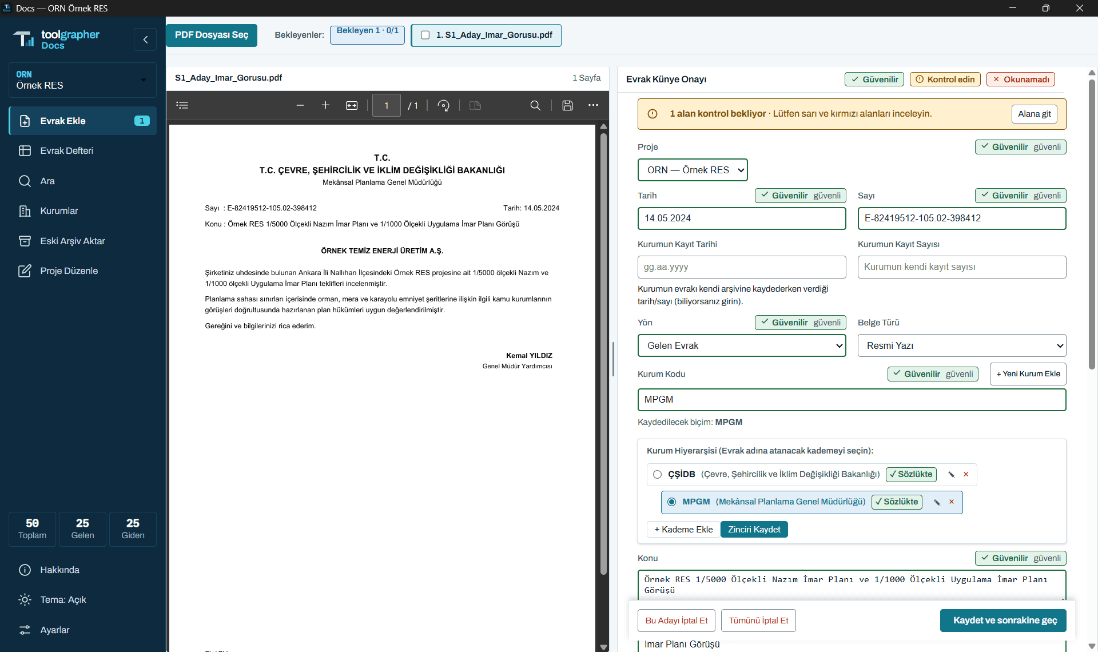The image size is (1098, 652).
Task: Select the MPGM radio button
Action: (x=671, y=502)
